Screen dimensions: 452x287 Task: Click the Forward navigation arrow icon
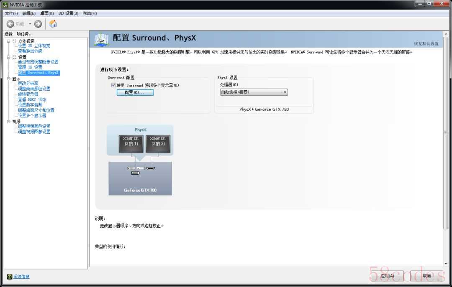38,24
